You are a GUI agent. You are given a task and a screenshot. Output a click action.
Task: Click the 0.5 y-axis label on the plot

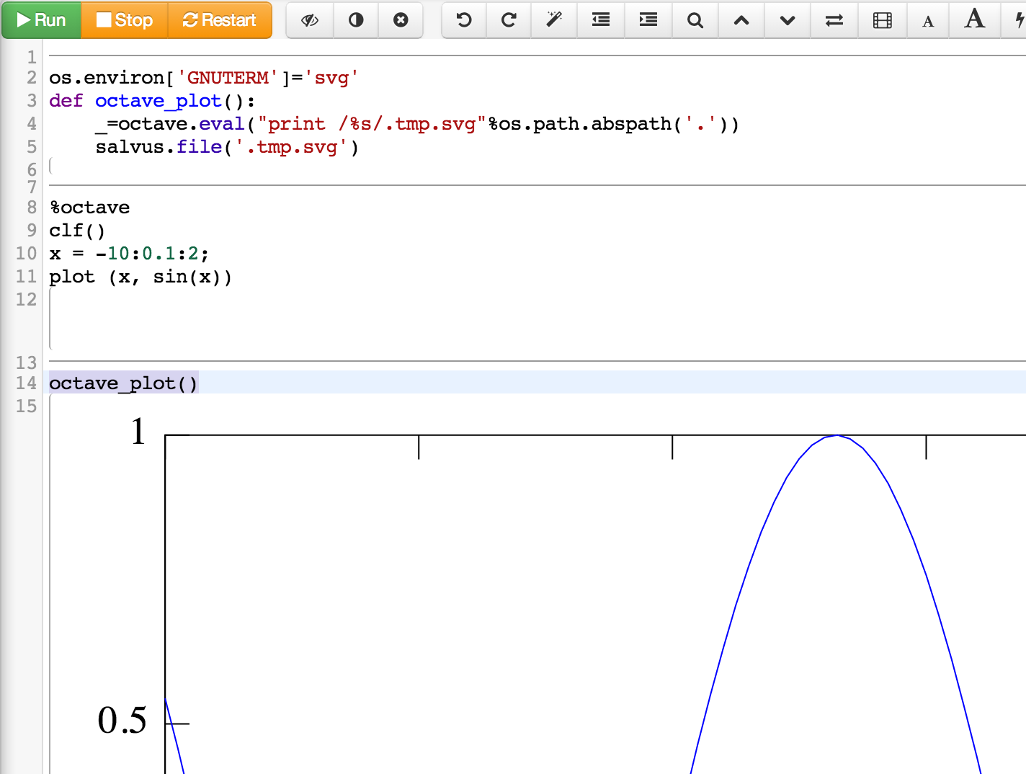pyautogui.click(x=122, y=720)
